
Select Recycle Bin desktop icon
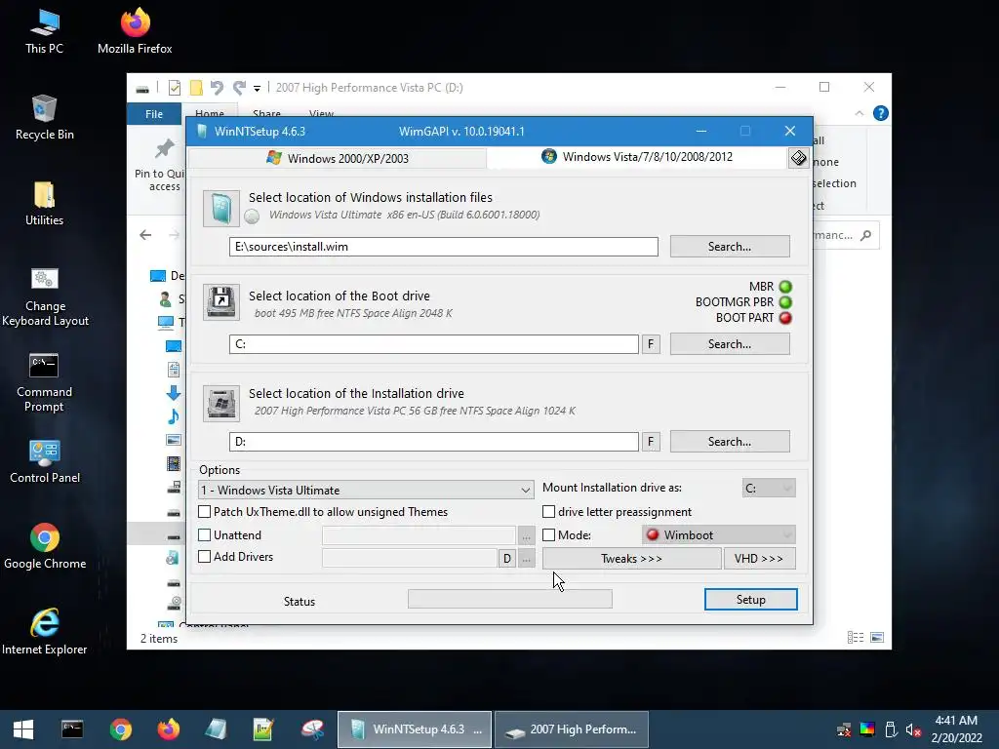click(44, 118)
